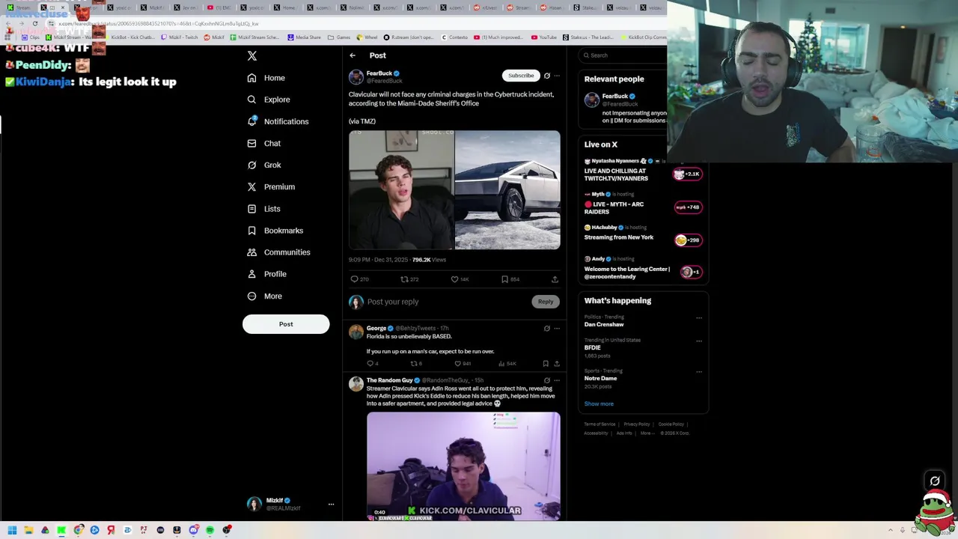The image size is (958, 539).
Task: Repost George's comment
Action: point(415,364)
